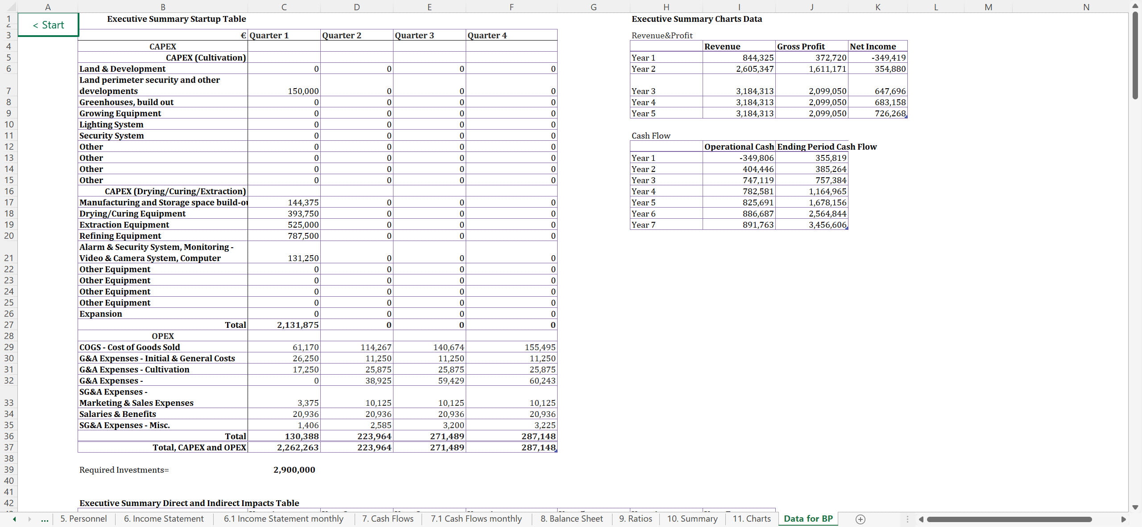Viewport: 1142px width, 527px height.
Task: Click horizontal scrollbar left arrow
Action: point(921,519)
